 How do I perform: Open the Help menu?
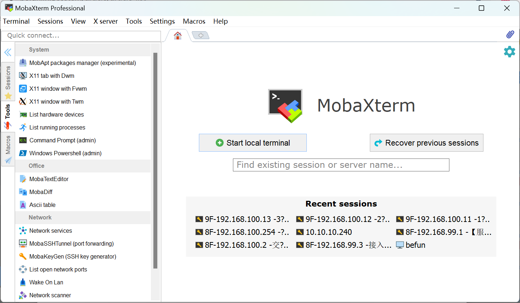tap(220, 22)
